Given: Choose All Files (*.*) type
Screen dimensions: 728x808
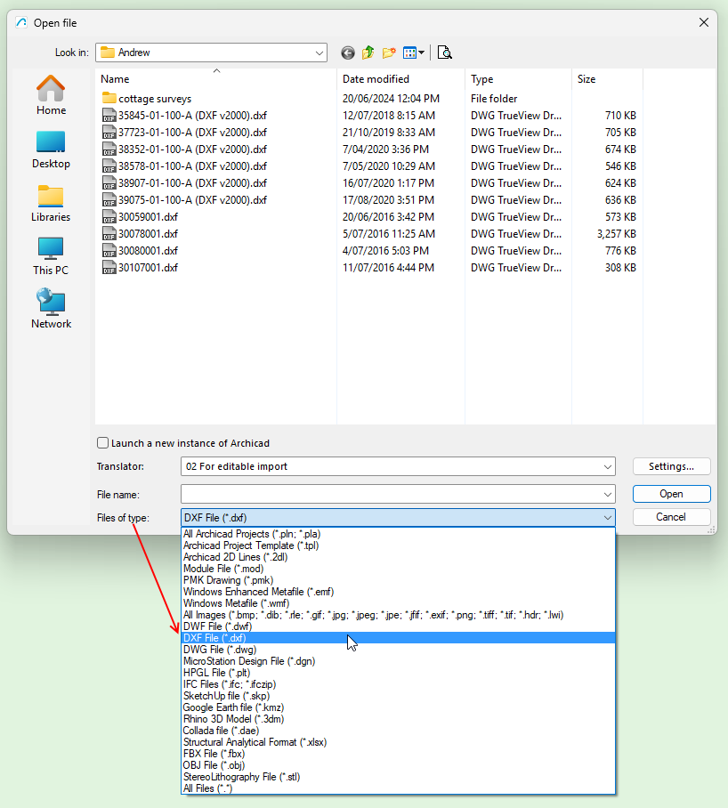Looking at the screenshot, I should pos(398,788).
